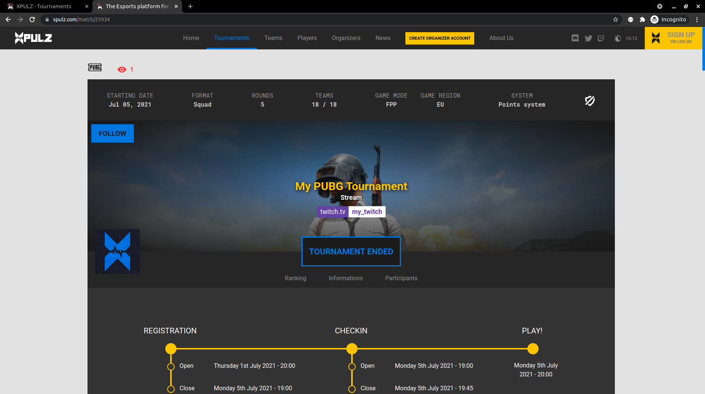This screenshot has width=705, height=394.
Task: Open the Twitch icon link
Action: tap(601, 38)
